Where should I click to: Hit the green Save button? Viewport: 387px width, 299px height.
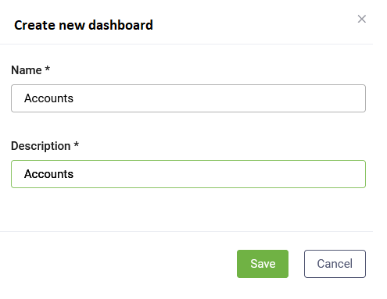(x=263, y=264)
